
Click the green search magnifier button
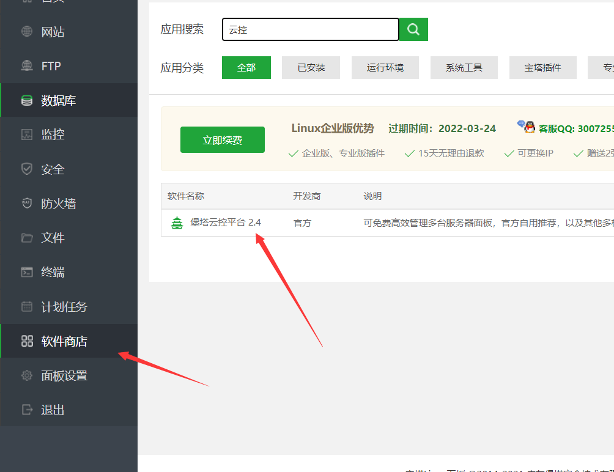pos(413,29)
